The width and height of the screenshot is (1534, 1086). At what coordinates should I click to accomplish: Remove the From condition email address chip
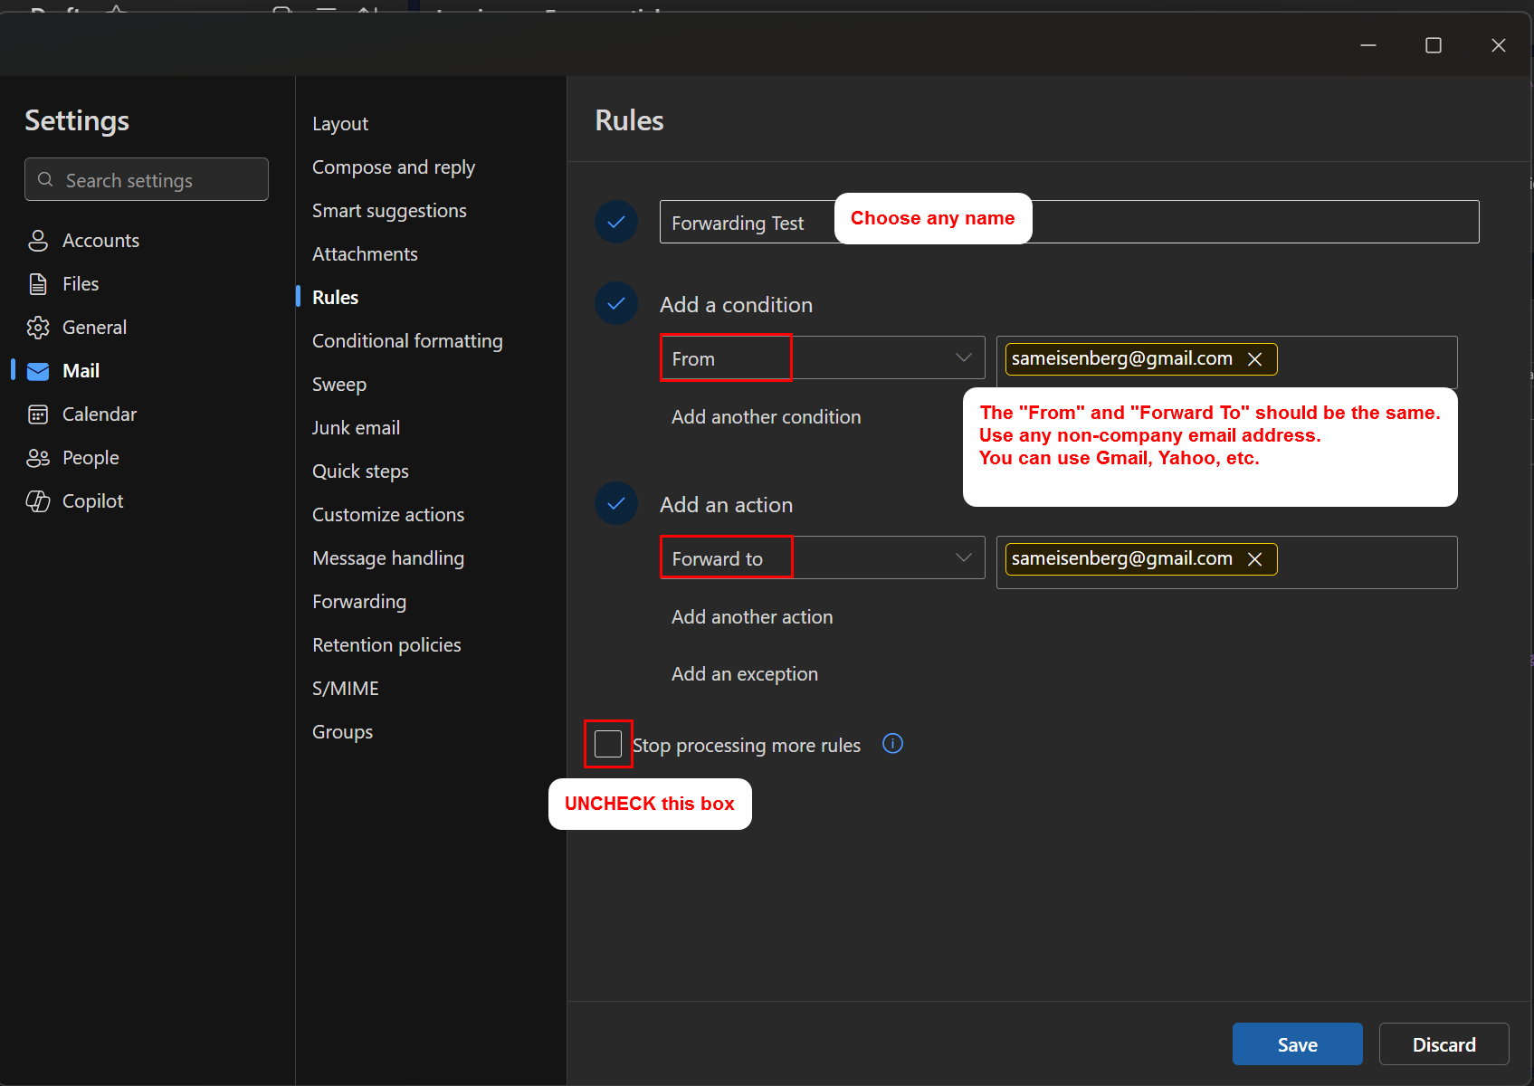[x=1255, y=359]
